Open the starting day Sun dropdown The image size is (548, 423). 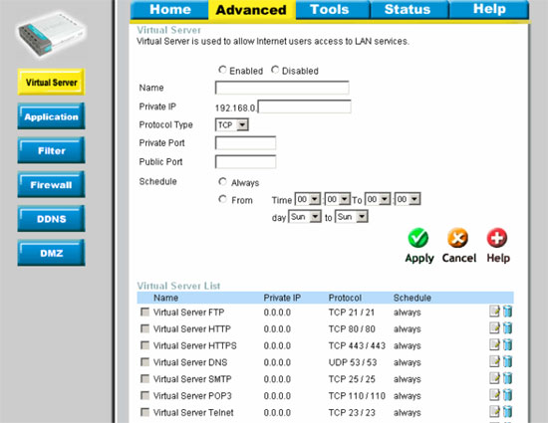[305, 217]
